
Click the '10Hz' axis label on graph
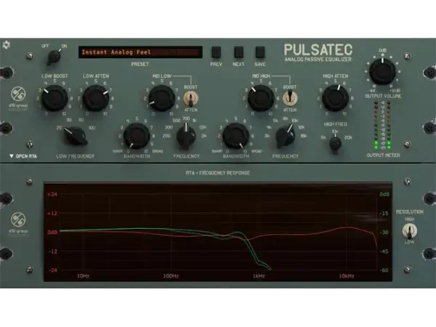click(83, 276)
